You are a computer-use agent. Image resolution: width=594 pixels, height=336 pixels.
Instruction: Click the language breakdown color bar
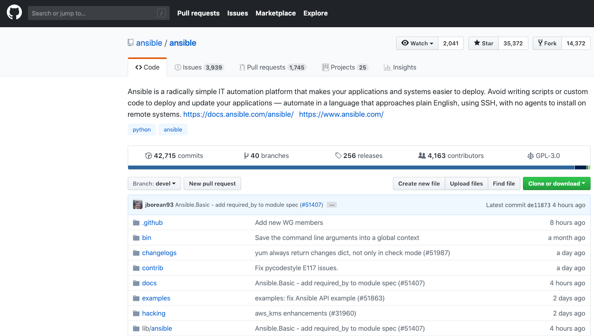click(x=359, y=167)
